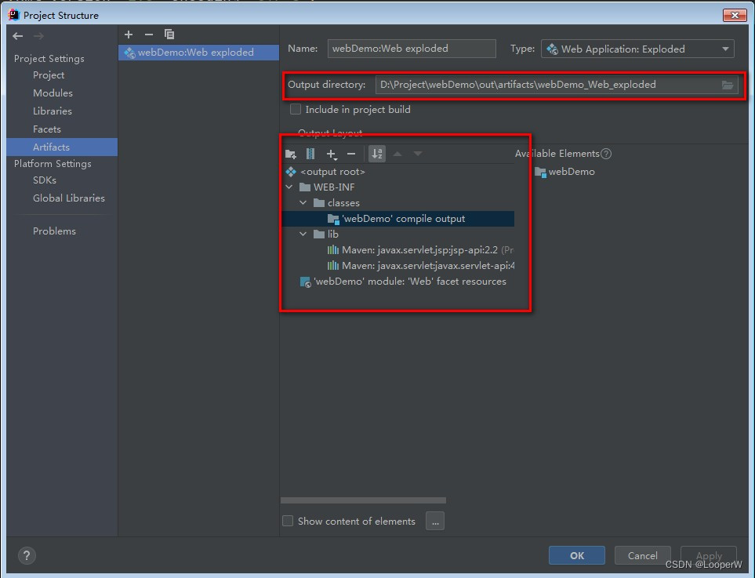Remove selected artifact with minus icon
Screen dimensions: 755x578
pos(149,35)
